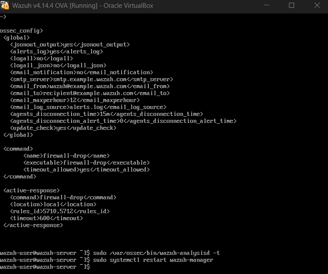This screenshot has width=328, height=274.
Task: Click the window title 'Wazuh v4.14.4 OVA [Running]'
Action: (x=55, y=6)
